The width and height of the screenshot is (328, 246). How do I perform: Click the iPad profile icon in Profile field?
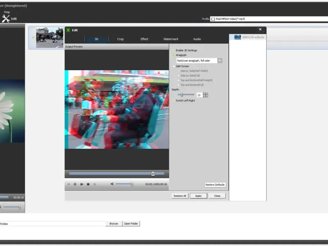(x=213, y=19)
